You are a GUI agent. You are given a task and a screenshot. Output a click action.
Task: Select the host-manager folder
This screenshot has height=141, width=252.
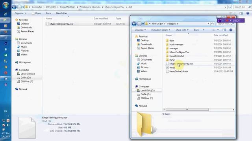176,44
